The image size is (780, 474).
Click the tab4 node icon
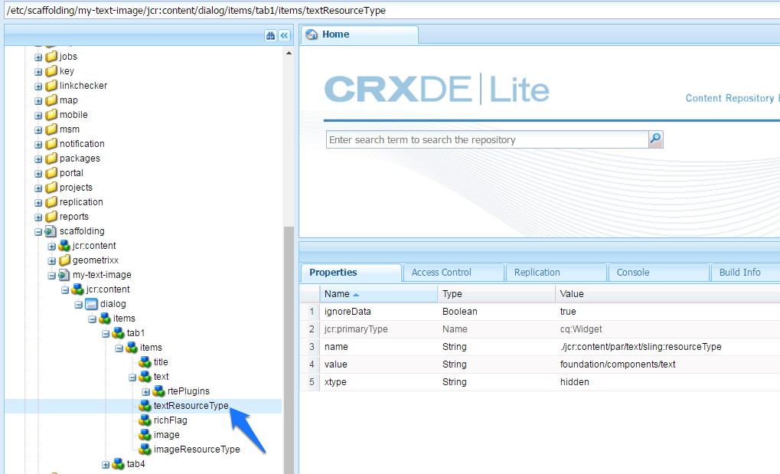118,464
